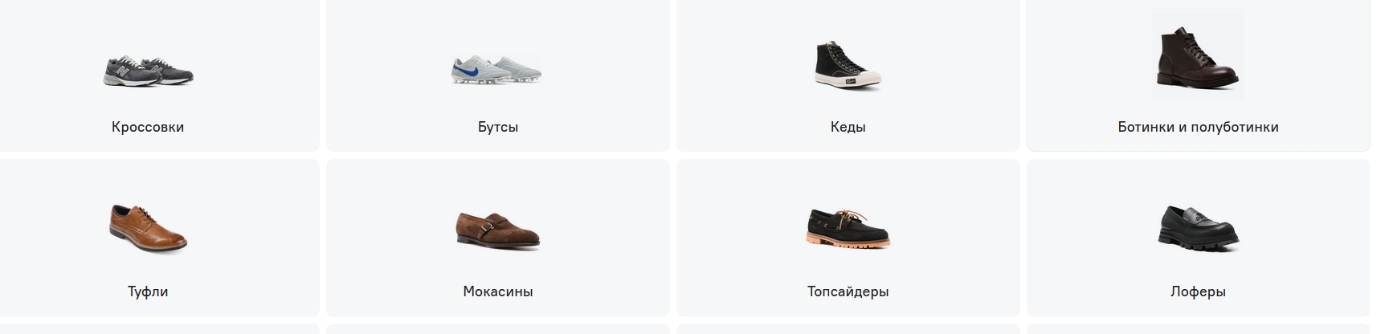Screen dimensions: 1393x334
Task: Open the Кроссовки category label
Action: (148, 127)
